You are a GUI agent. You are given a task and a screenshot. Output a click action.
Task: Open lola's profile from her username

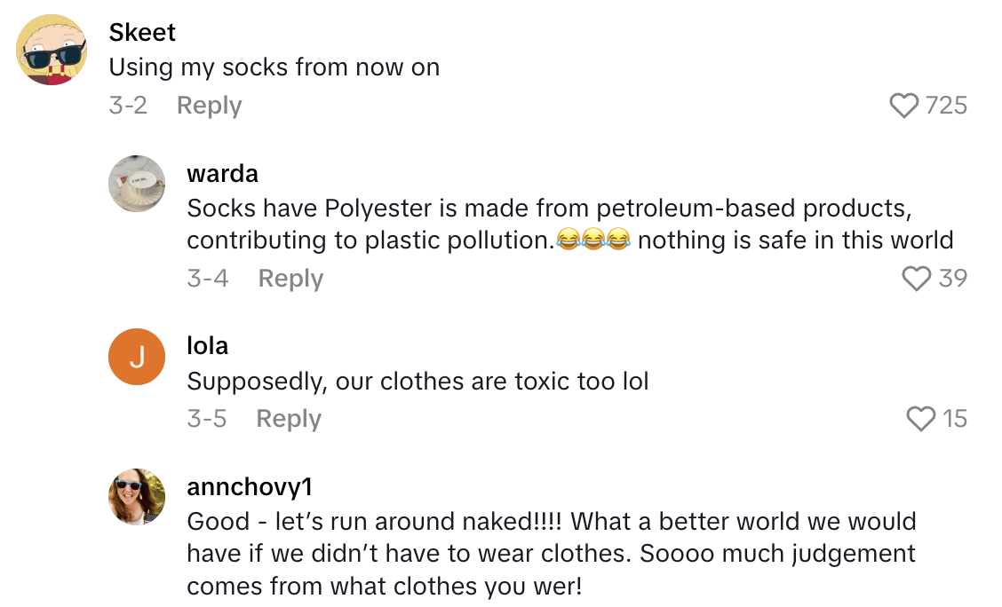click(208, 346)
